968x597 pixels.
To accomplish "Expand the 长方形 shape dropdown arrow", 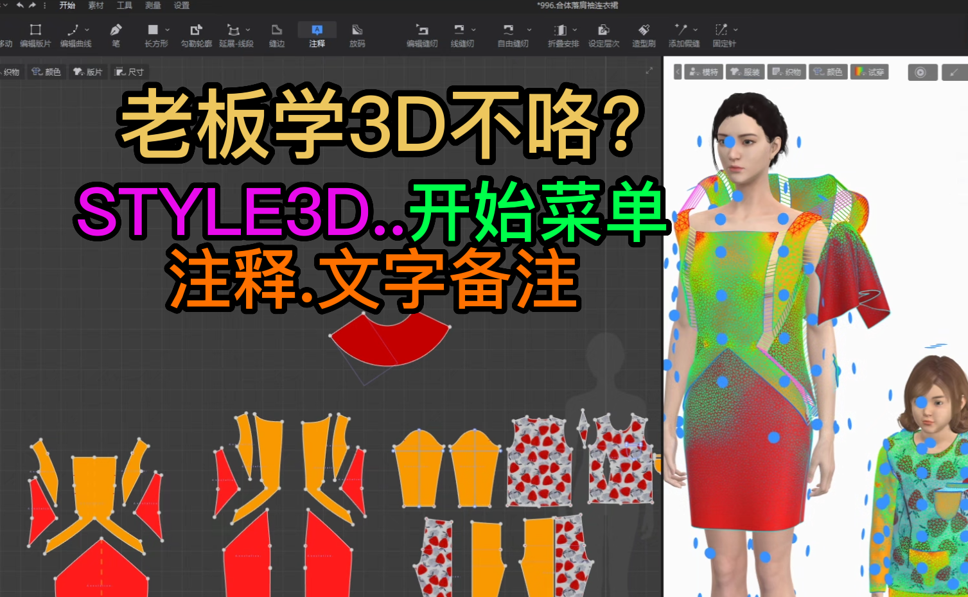I will tap(168, 30).
